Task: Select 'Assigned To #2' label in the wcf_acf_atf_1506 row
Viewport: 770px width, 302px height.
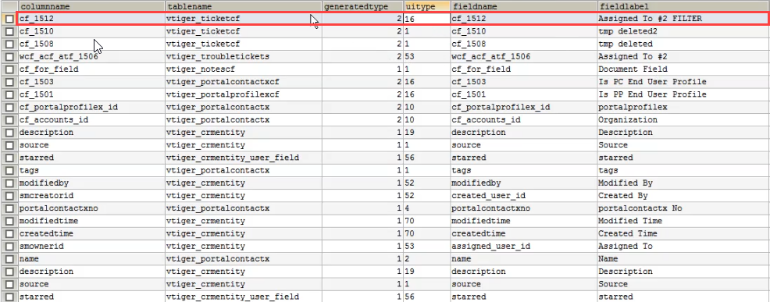Action: click(683, 57)
